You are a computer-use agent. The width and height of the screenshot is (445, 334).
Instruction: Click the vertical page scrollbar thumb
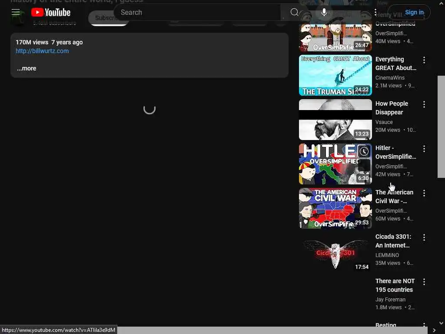click(441, 127)
